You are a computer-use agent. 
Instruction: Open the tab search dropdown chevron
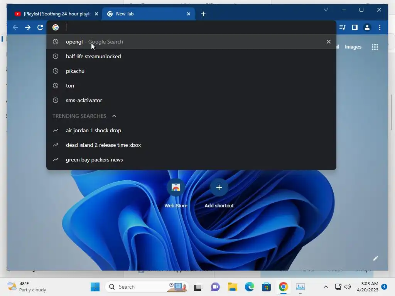coord(326,10)
